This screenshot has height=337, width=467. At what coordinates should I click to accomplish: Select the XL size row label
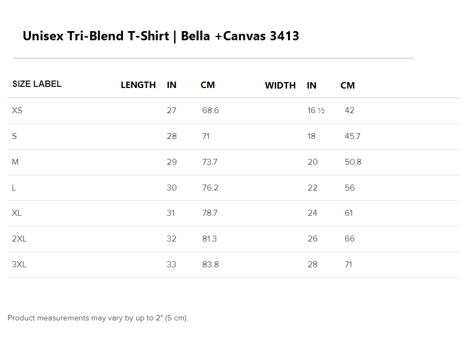click(x=17, y=213)
